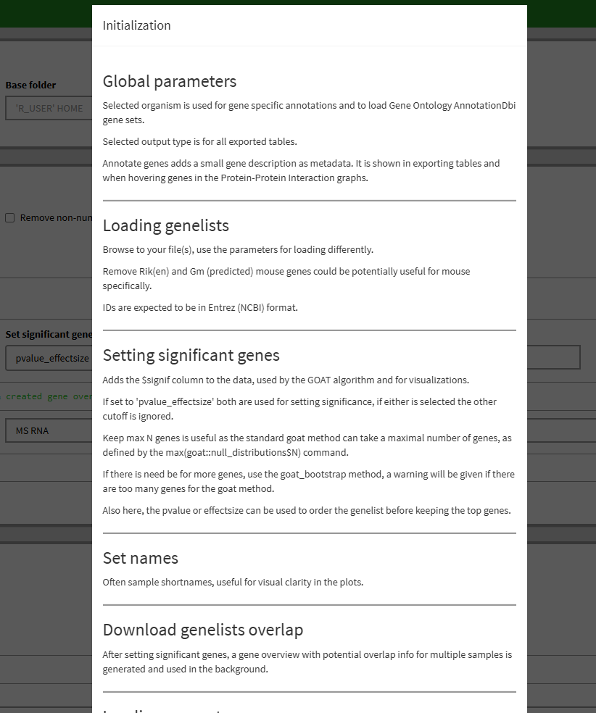
Task: Select the Global parameters heading
Action: tap(170, 81)
